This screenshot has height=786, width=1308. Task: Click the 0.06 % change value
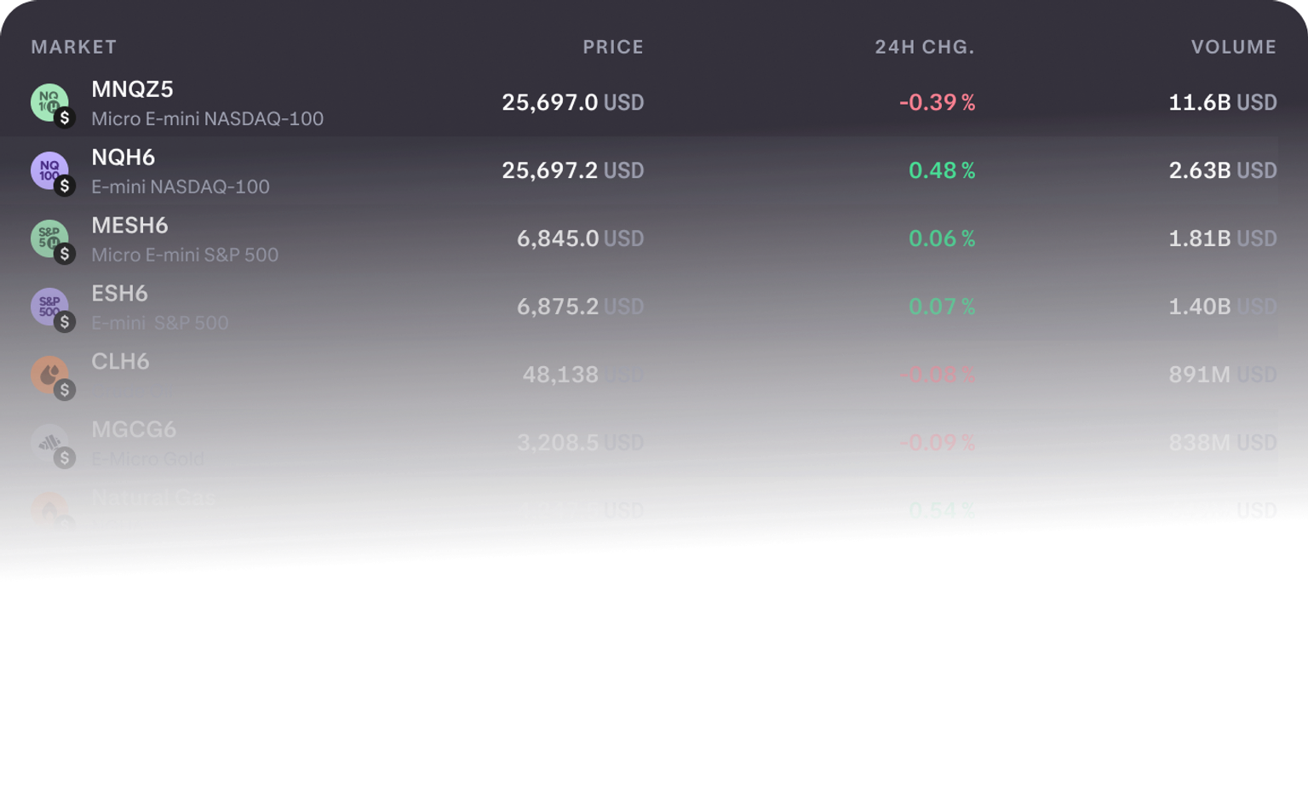(x=942, y=238)
